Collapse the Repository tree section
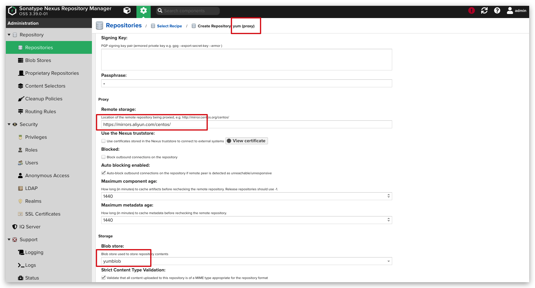535x288 pixels. coord(9,35)
